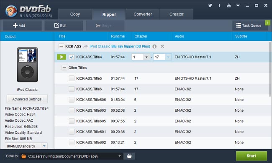Click the Video Codec: H264 text
Screen dimensions: 272x163
coord(20,114)
